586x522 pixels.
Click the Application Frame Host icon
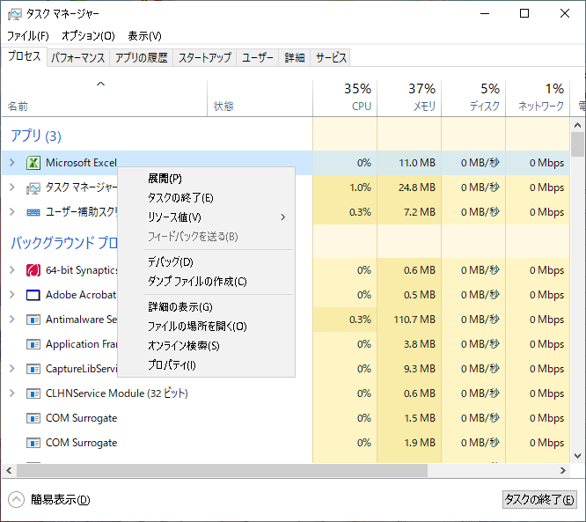[x=33, y=344]
